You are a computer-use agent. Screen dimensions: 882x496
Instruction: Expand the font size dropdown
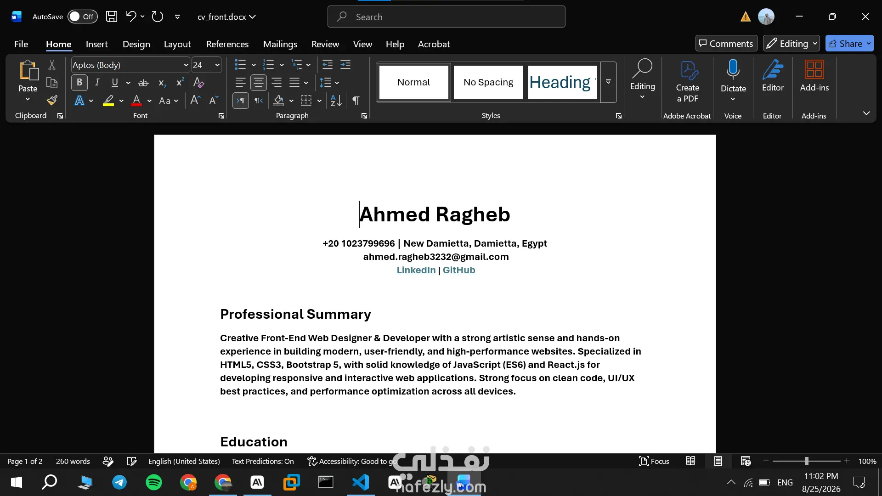pos(217,65)
